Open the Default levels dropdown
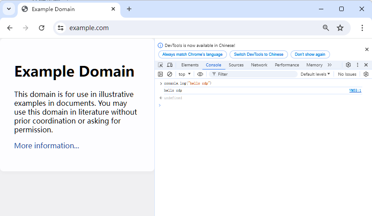The height and width of the screenshot is (216, 372). (x=315, y=74)
